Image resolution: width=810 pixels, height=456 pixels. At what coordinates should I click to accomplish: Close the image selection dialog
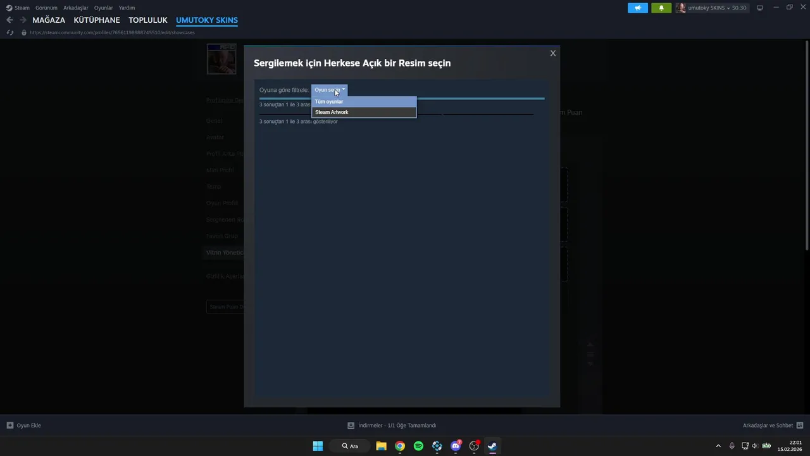click(553, 53)
